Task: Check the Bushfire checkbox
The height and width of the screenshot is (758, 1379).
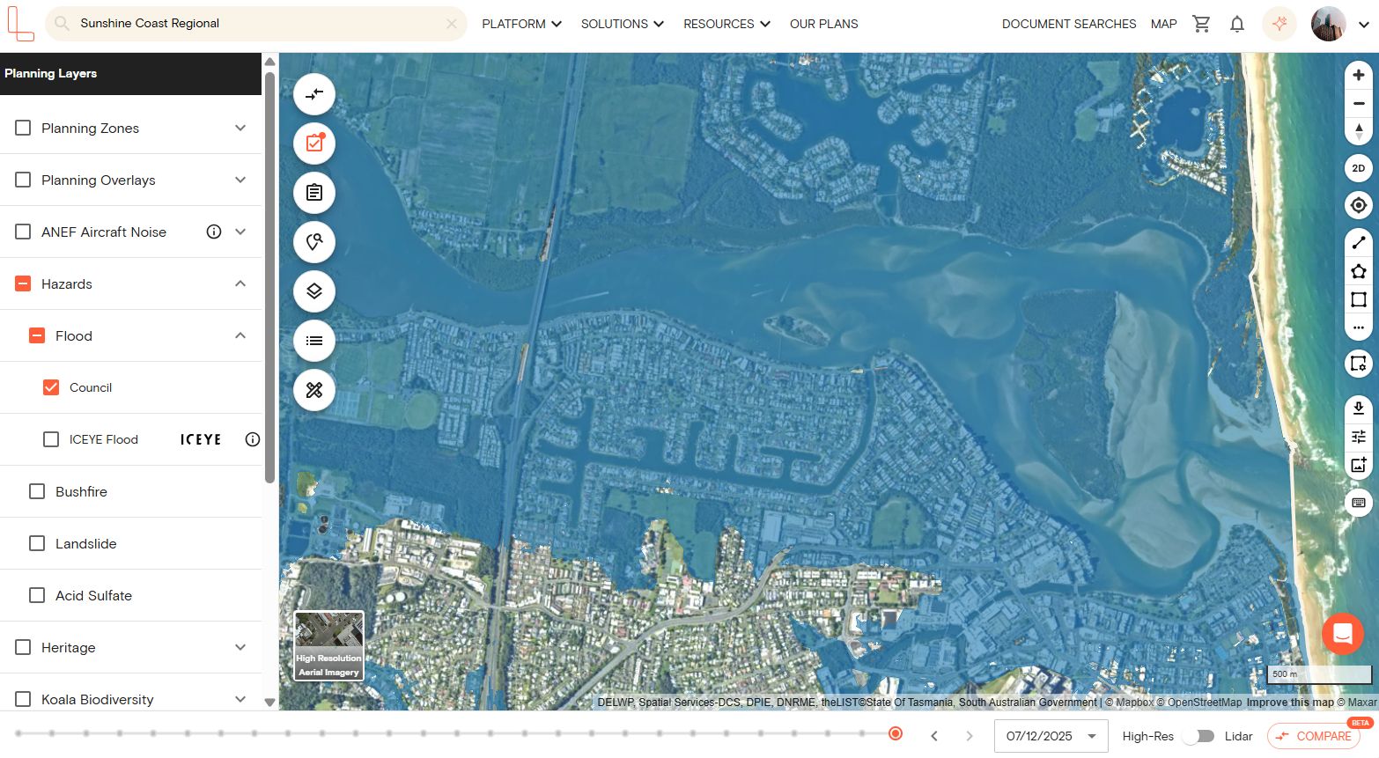Action: (x=37, y=491)
